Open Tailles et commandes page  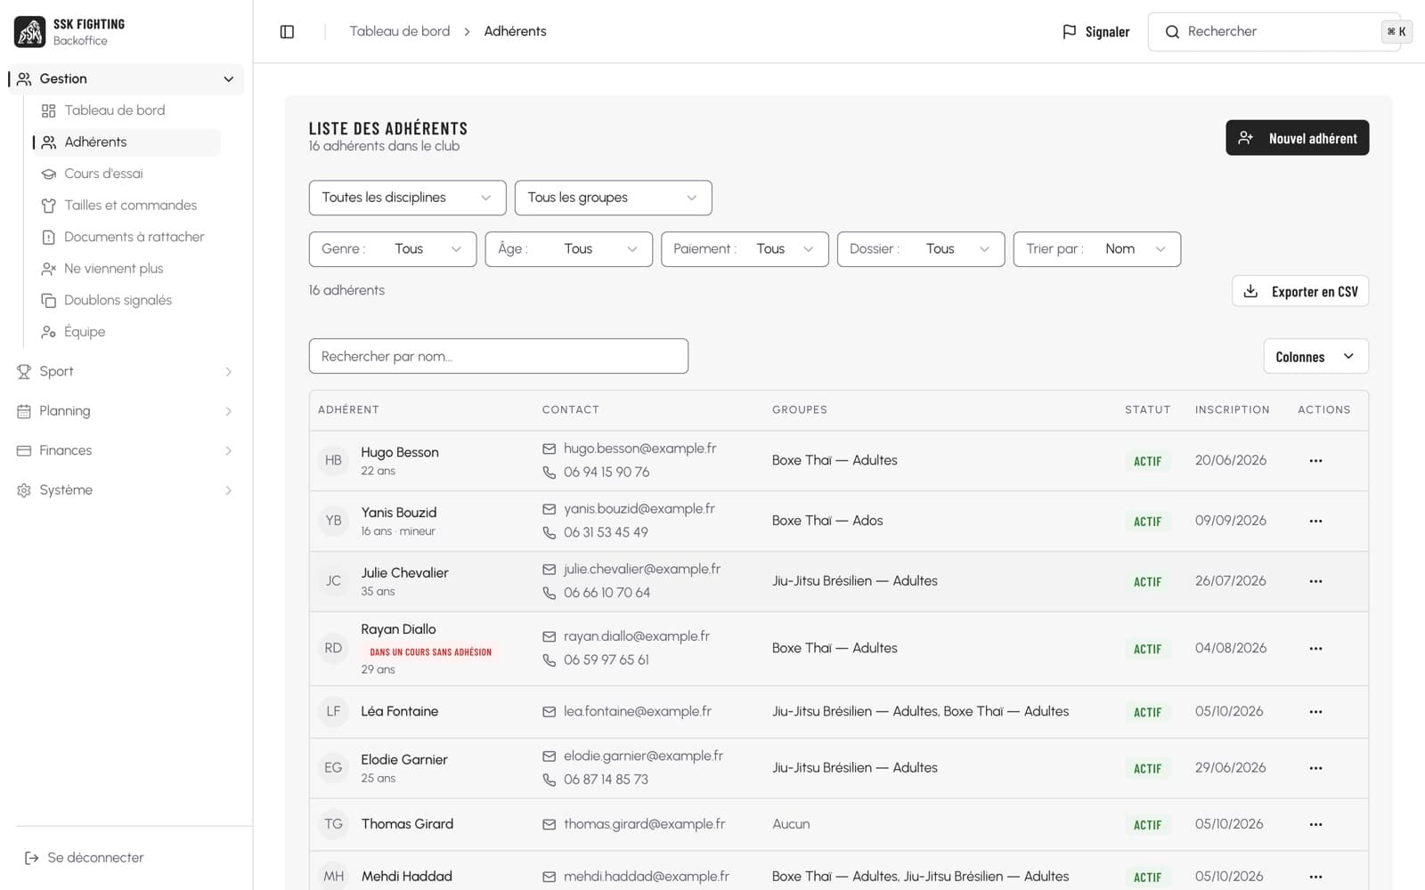tap(126, 206)
